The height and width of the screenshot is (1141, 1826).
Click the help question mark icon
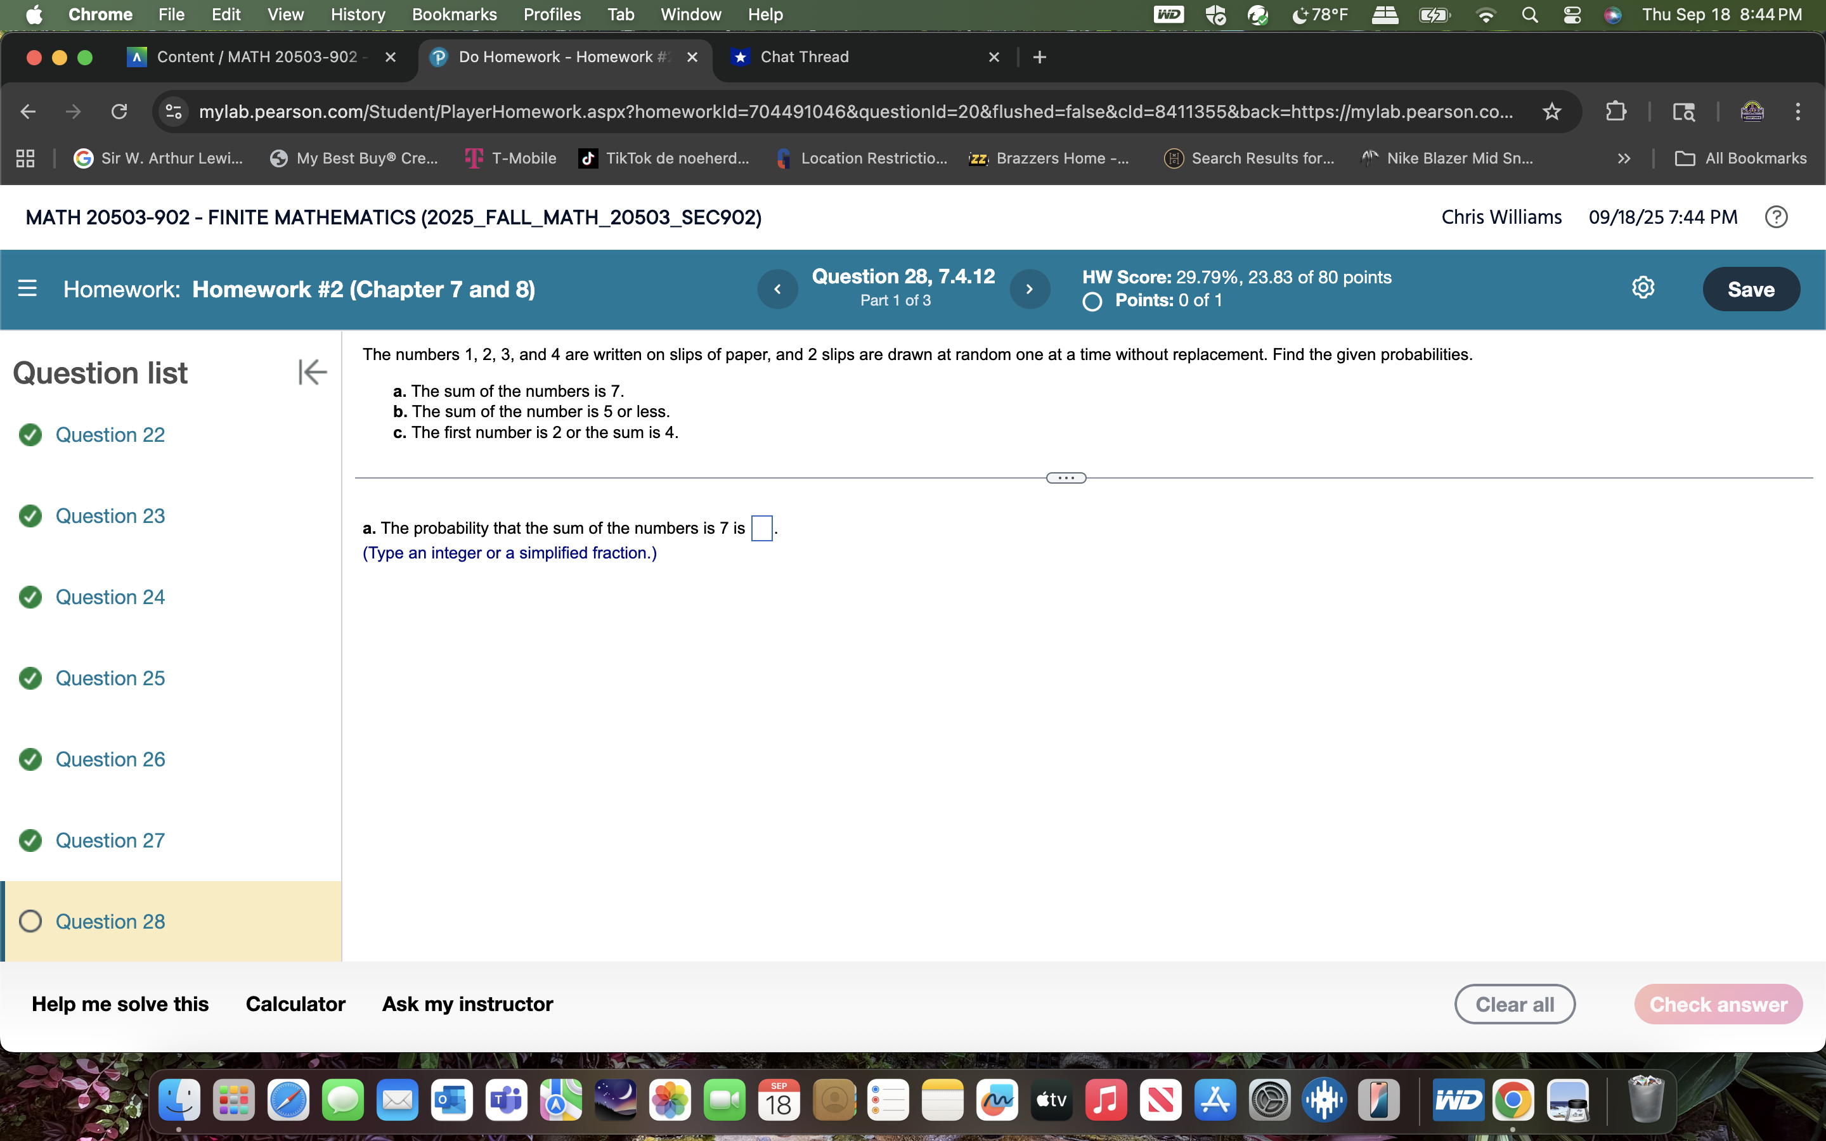click(x=1776, y=217)
